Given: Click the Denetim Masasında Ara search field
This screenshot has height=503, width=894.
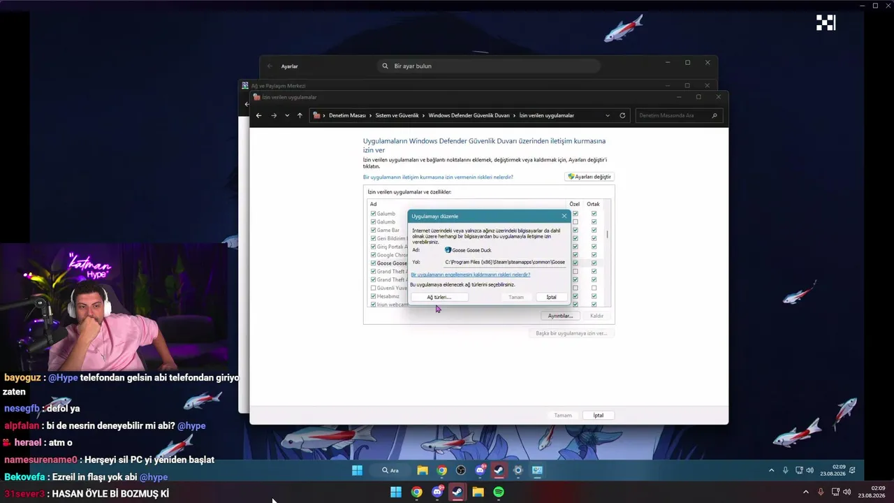Looking at the screenshot, I should point(677,115).
